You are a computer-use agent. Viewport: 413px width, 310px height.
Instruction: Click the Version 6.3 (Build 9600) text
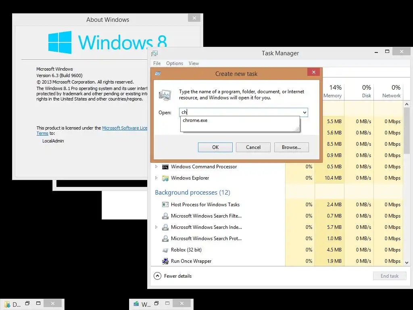[x=59, y=75]
